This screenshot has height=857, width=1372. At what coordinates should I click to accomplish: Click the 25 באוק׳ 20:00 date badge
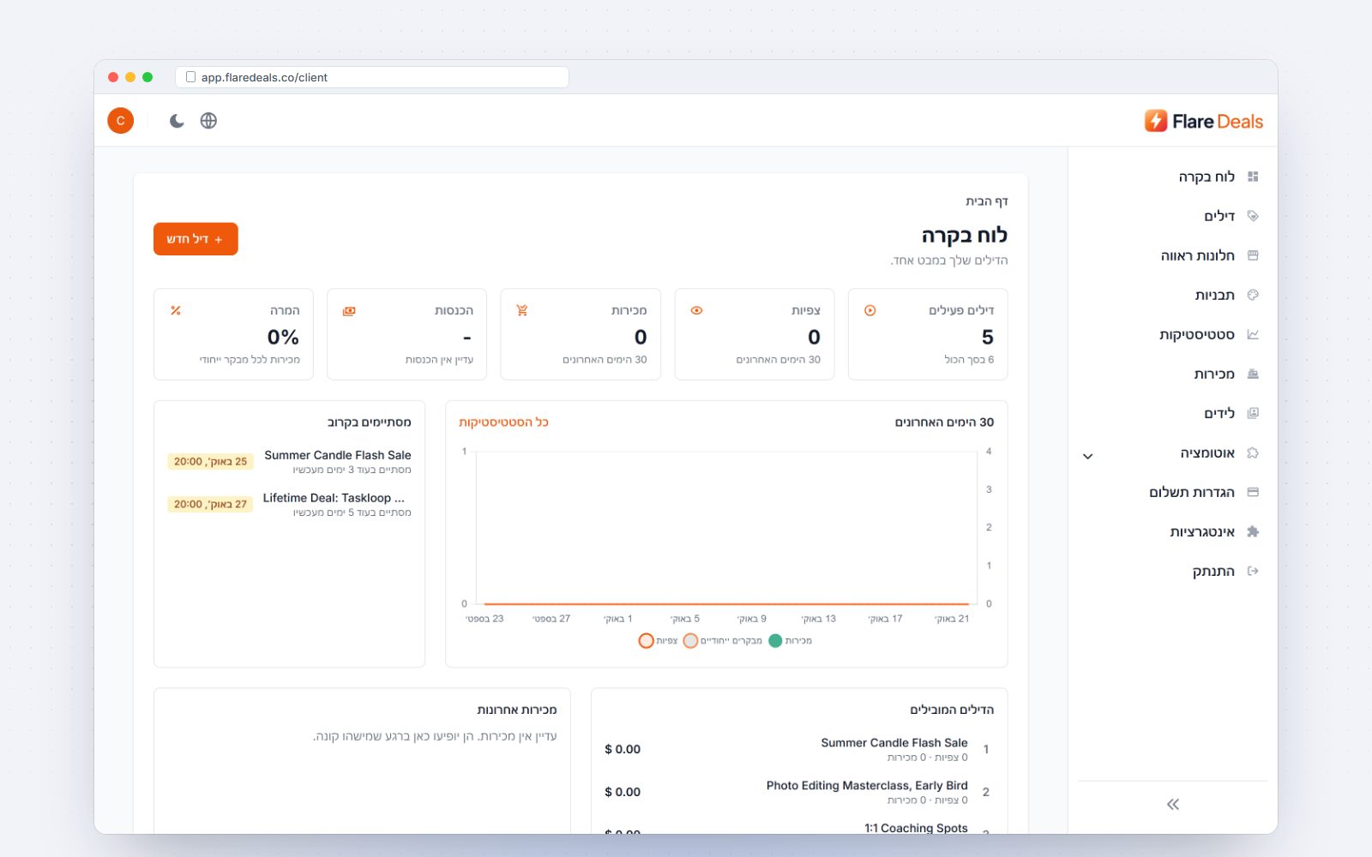[210, 462]
